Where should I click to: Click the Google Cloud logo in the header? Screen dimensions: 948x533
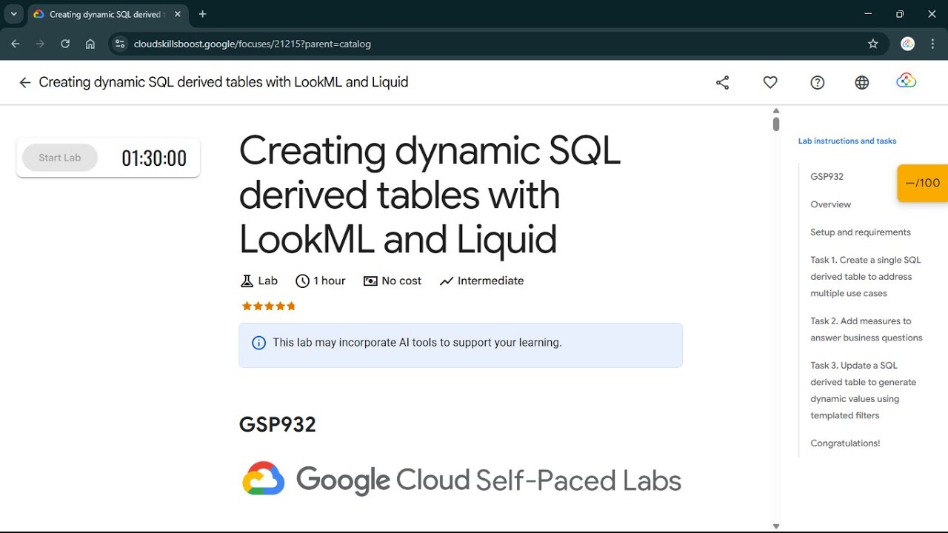[x=907, y=81]
